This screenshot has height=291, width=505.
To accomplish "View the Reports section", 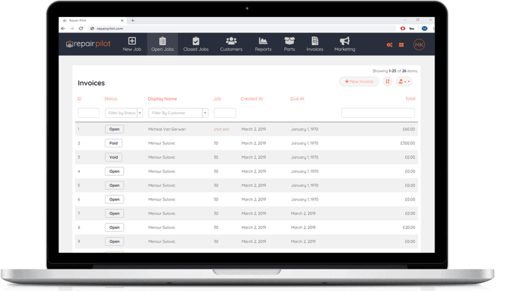I will [263, 44].
